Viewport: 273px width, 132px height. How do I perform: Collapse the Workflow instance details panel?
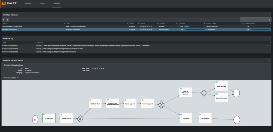click(x=270, y=61)
